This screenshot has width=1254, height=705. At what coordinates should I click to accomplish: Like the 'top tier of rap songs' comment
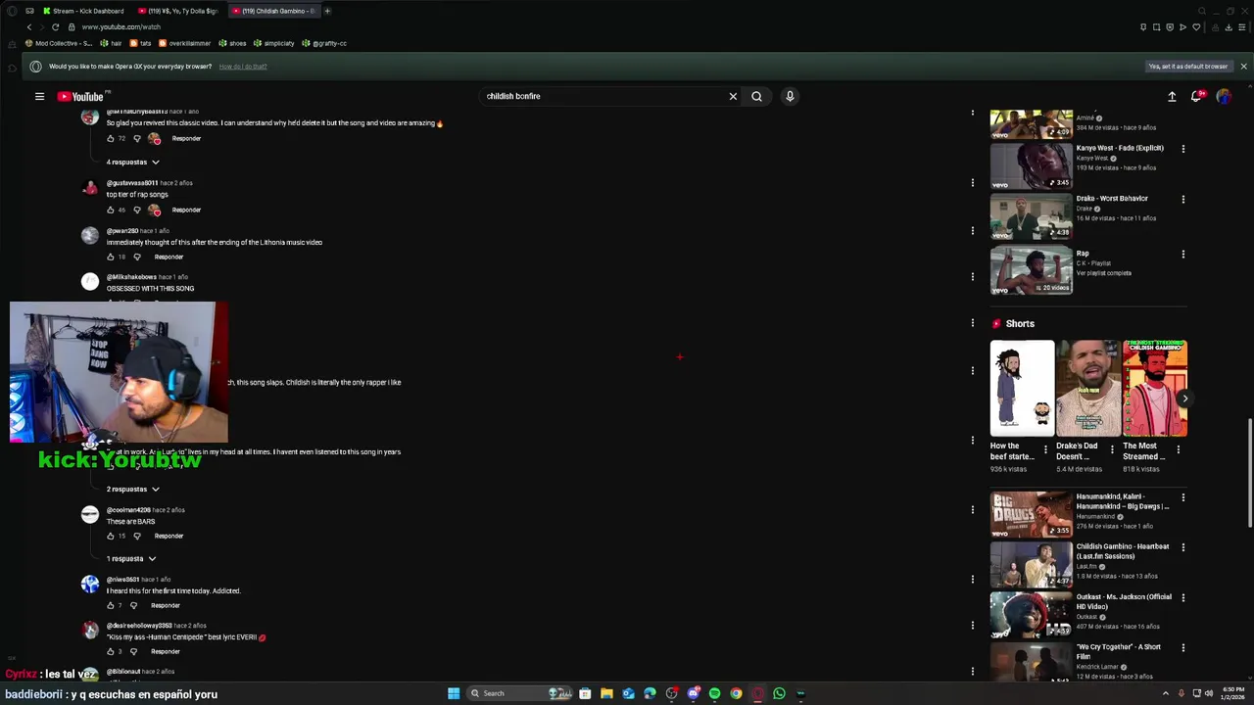pos(111,210)
